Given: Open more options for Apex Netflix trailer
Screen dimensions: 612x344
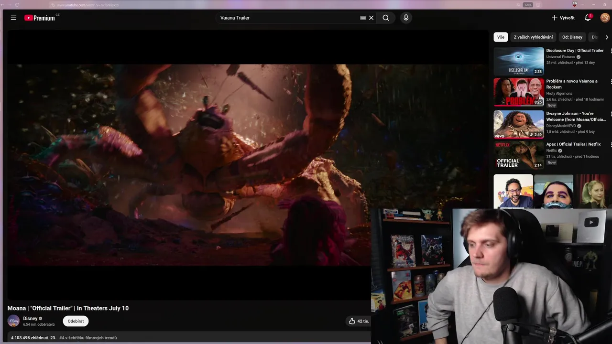Looking at the screenshot, I should click(x=611, y=144).
